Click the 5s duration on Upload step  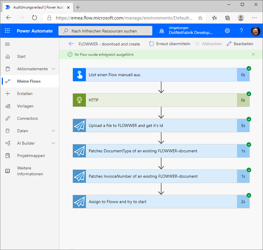[243, 125]
